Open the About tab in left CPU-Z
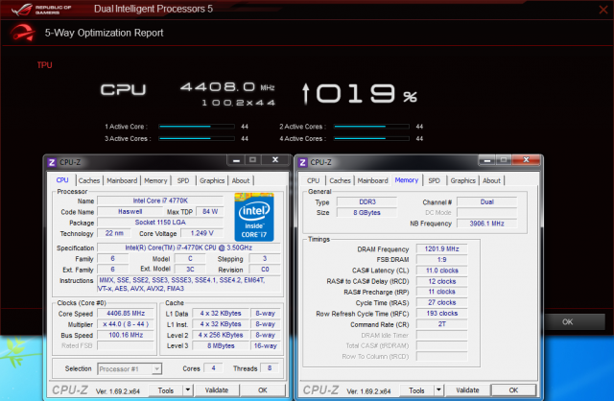 tap(241, 180)
